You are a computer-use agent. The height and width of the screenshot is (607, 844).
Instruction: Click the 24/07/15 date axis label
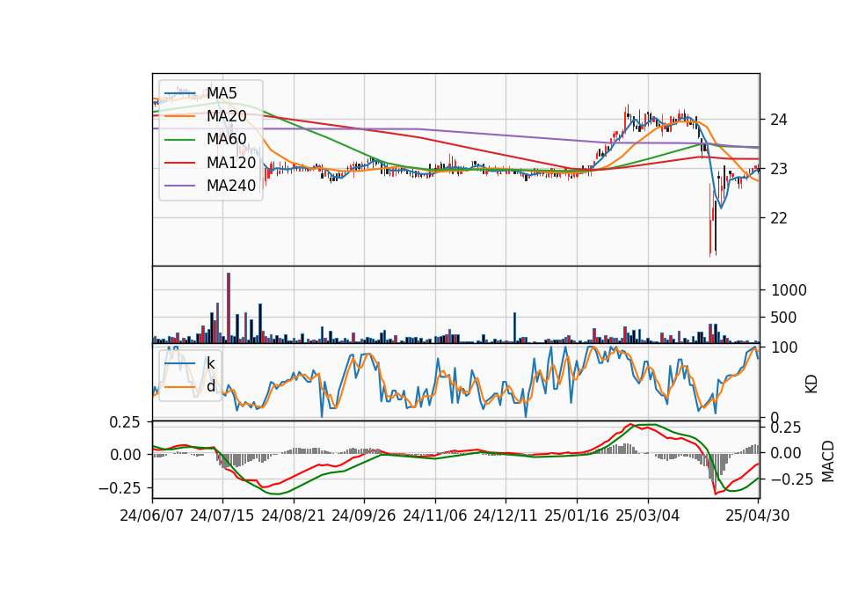pos(222,516)
